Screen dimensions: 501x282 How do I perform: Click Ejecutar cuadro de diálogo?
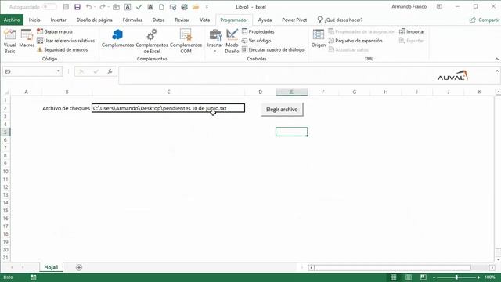point(273,49)
